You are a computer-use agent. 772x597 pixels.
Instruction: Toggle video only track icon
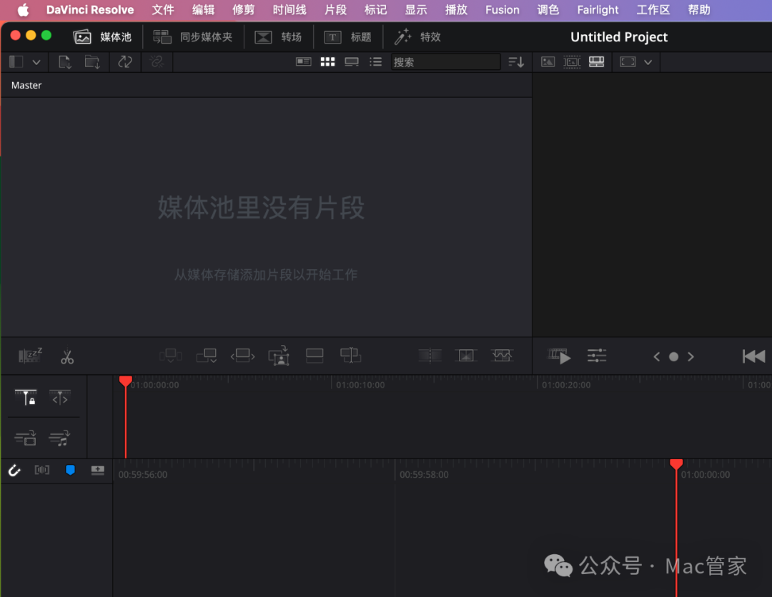[26, 438]
